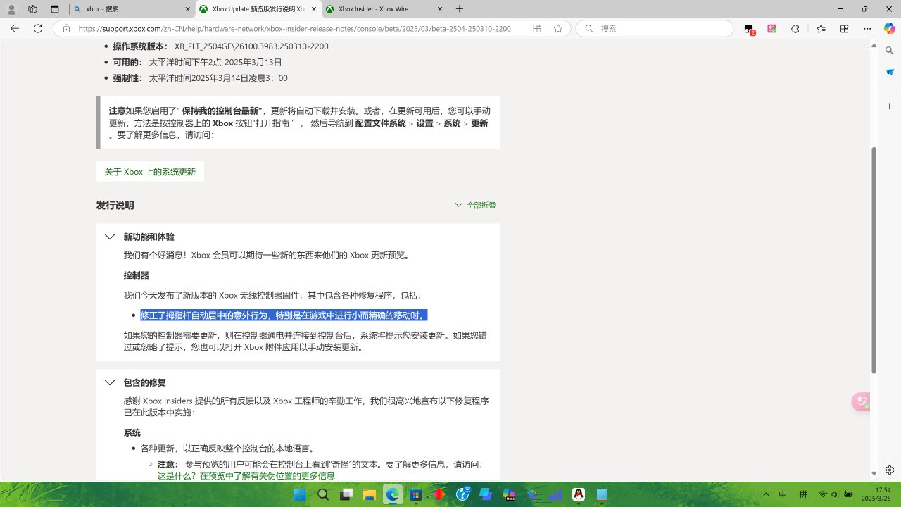
Task: Open sidebar settings gear
Action: point(890,470)
